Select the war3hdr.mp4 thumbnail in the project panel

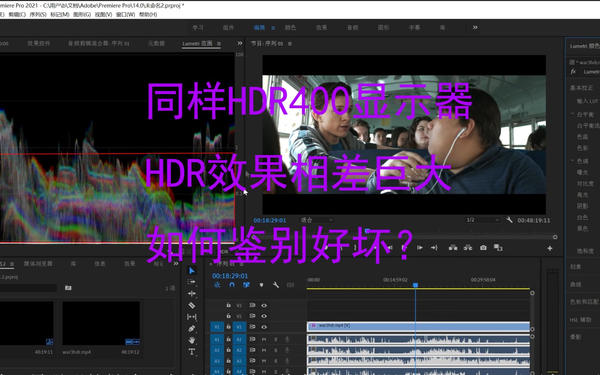(101, 323)
